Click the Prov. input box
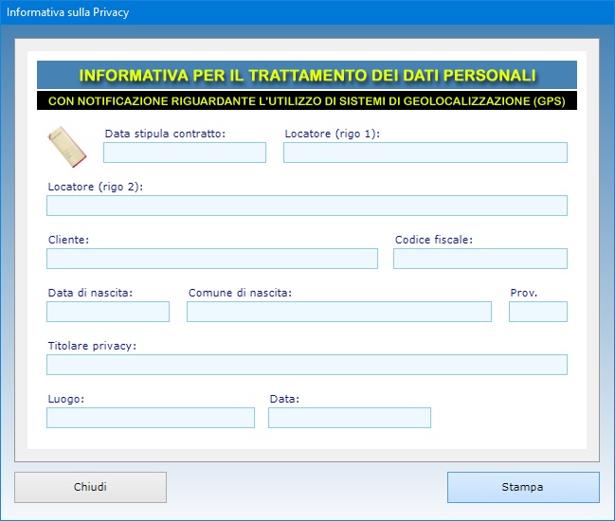This screenshot has height=521, width=615. 538,312
